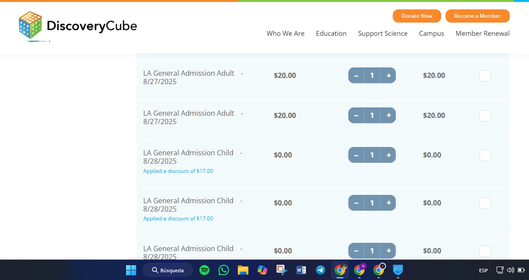
Task: Increase quantity in first Adult admission row
Action: 388,75
